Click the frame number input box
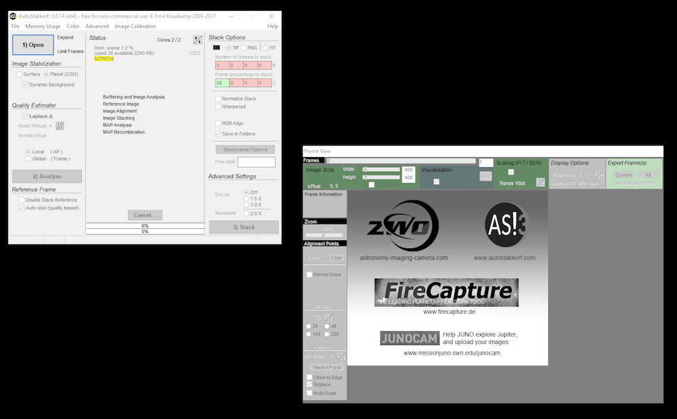 click(485, 162)
